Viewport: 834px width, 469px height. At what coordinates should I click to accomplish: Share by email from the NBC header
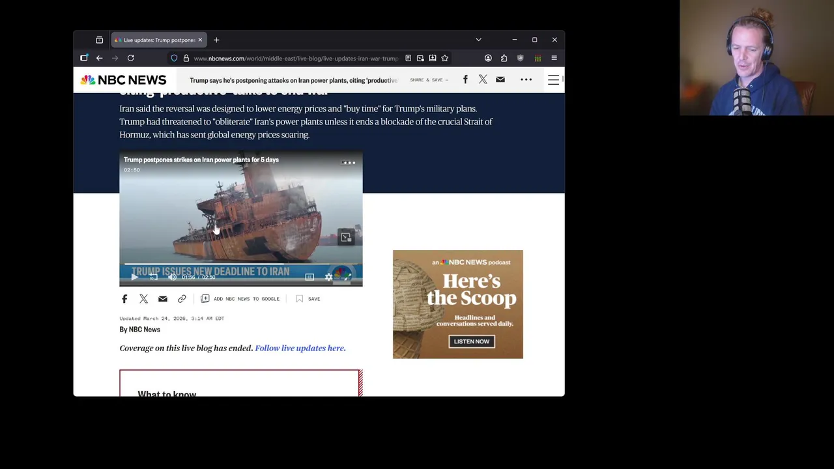[x=500, y=79]
